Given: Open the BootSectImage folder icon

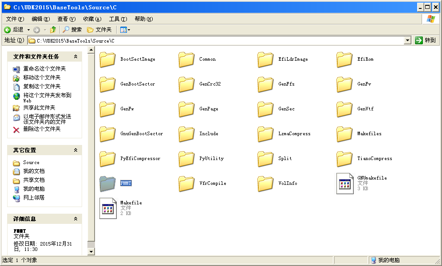Looking at the screenshot, I should click(x=107, y=59).
